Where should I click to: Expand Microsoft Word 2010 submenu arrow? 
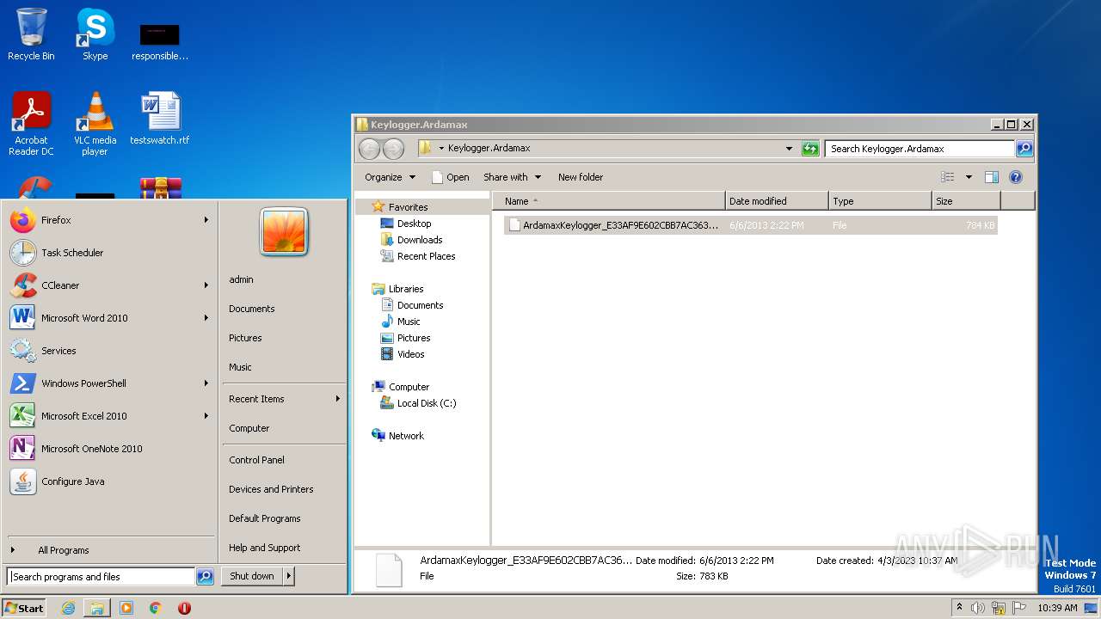tap(206, 318)
